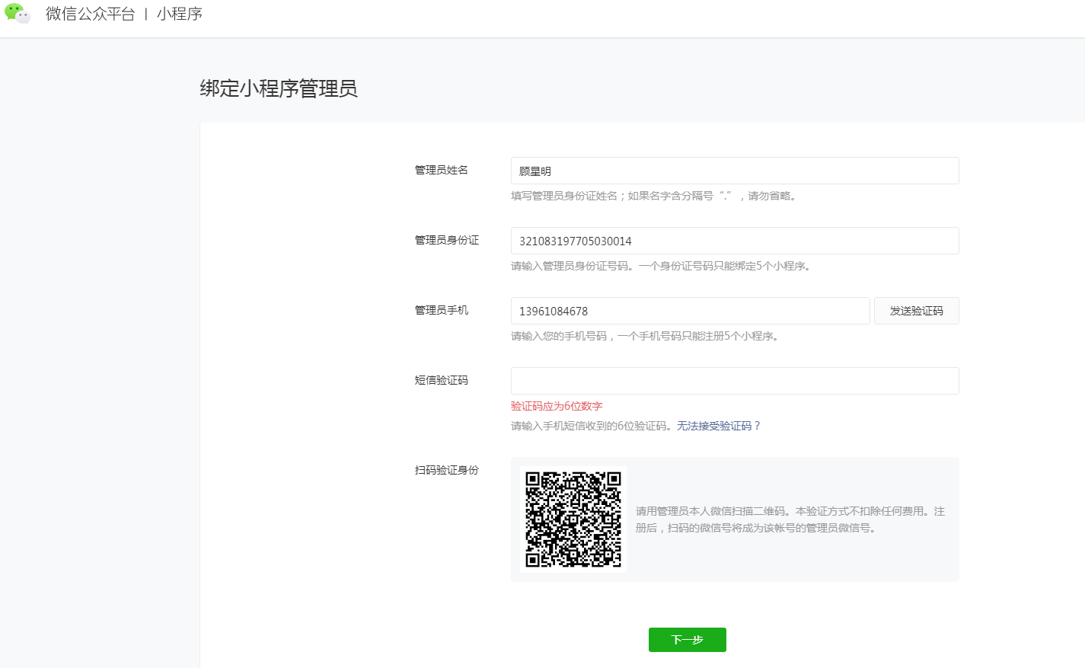Image resolution: width=1085 pixels, height=668 pixels.
Task: Click the QR code image
Action: [x=573, y=519]
